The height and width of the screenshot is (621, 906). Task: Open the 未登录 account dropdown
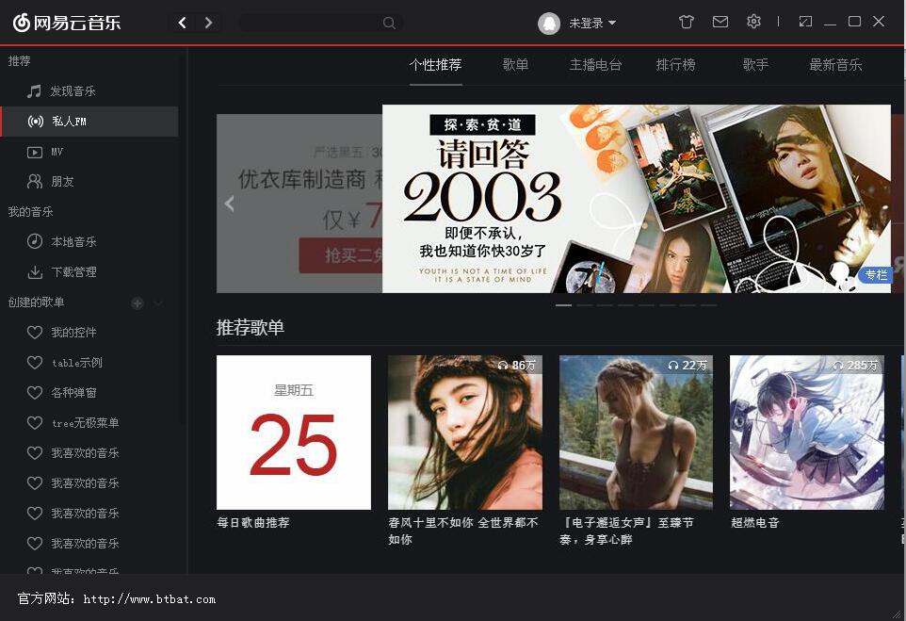(592, 24)
